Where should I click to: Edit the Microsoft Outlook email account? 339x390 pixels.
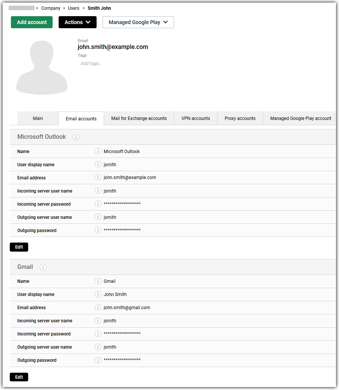[19, 247]
